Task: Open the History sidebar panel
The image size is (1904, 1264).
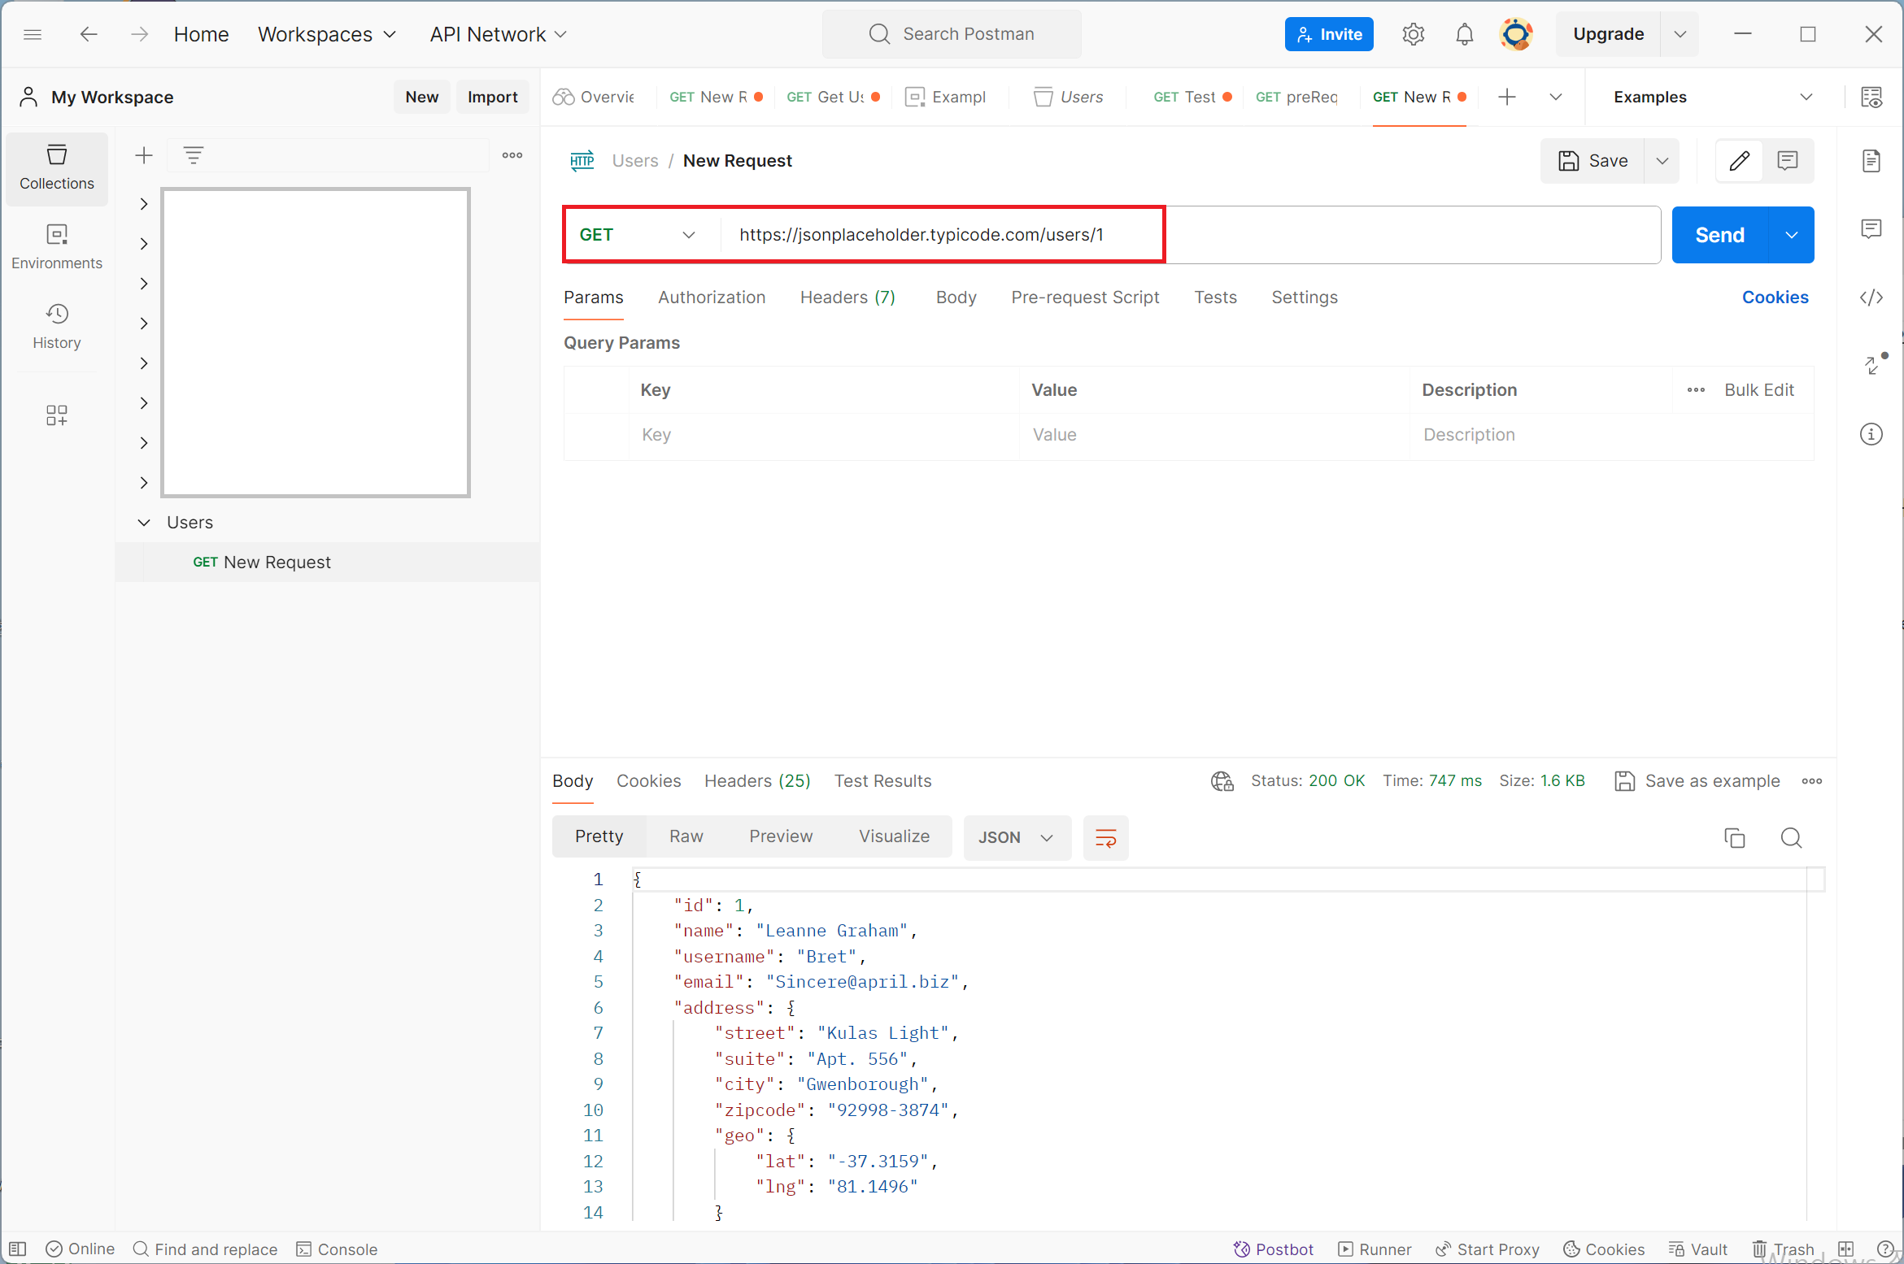Action: pyautogui.click(x=56, y=326)
